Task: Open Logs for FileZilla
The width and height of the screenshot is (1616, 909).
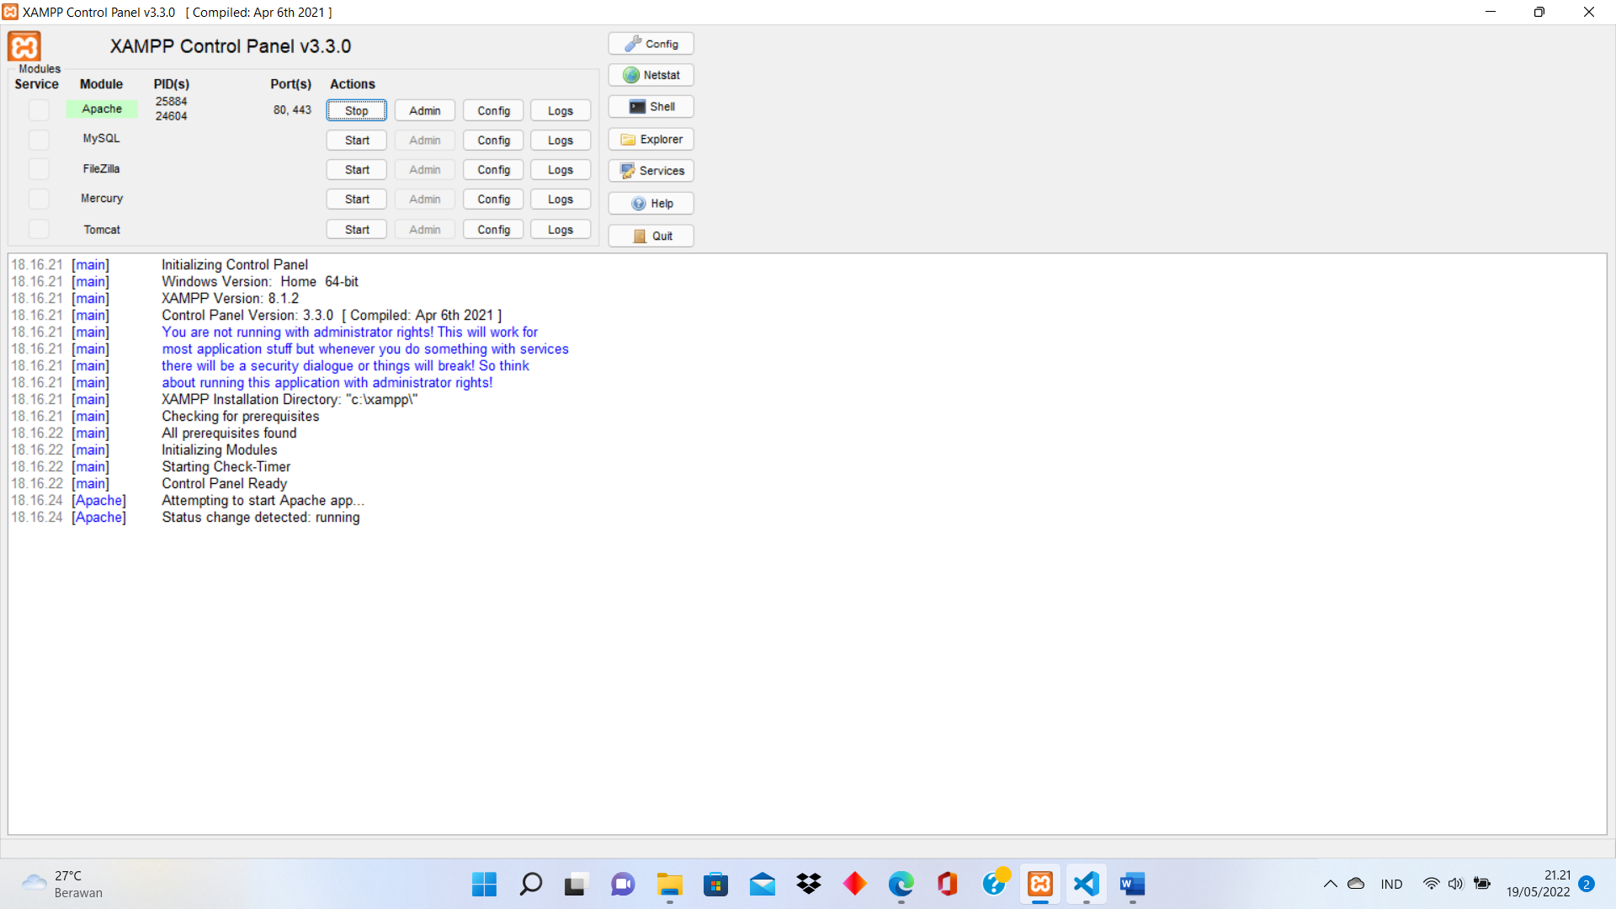Action: click(560, 169)
